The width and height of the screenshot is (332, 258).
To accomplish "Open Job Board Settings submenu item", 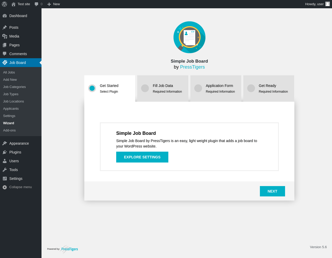I will [x=21, y=116].
